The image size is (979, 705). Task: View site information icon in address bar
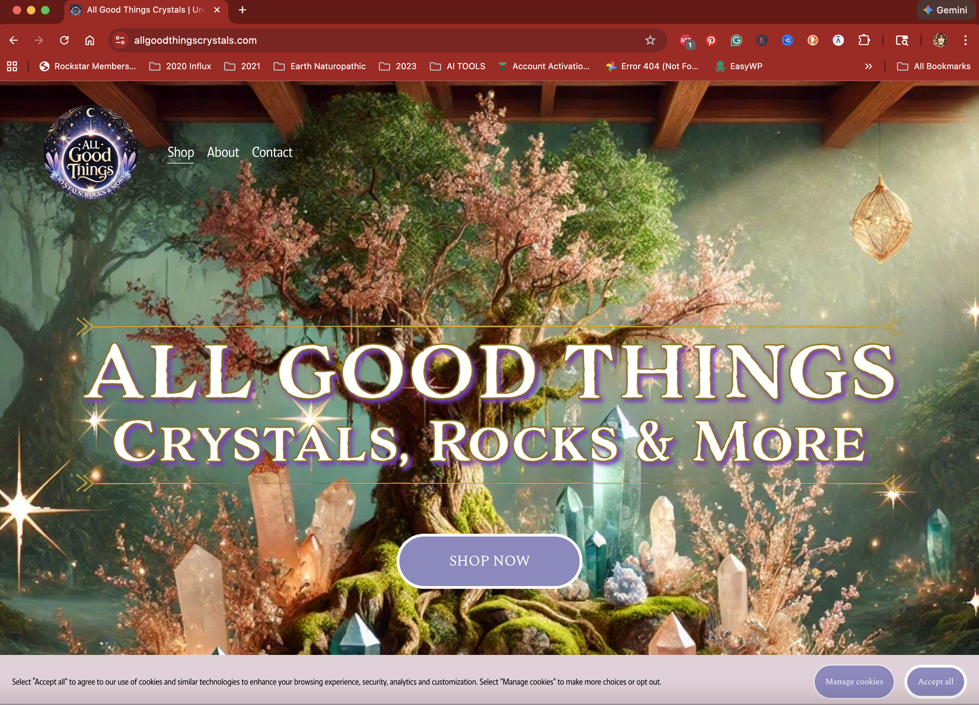(120, 41)
